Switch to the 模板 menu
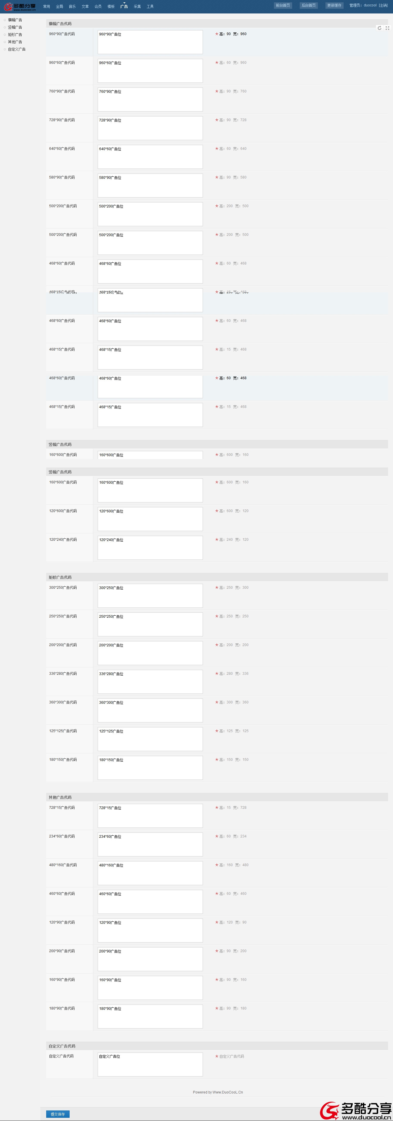This screenshot has height=1121, width=393. point(111,6)
